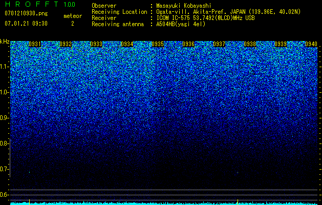This screenshot has height=205, width=322.
Task: Click the 1.1 kHz axis label
Action: pyautogui.click(x=4, y=67)
